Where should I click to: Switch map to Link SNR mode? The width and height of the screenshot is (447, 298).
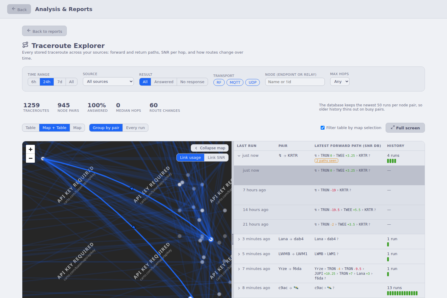pyautogui.click(x=216, y=158)
